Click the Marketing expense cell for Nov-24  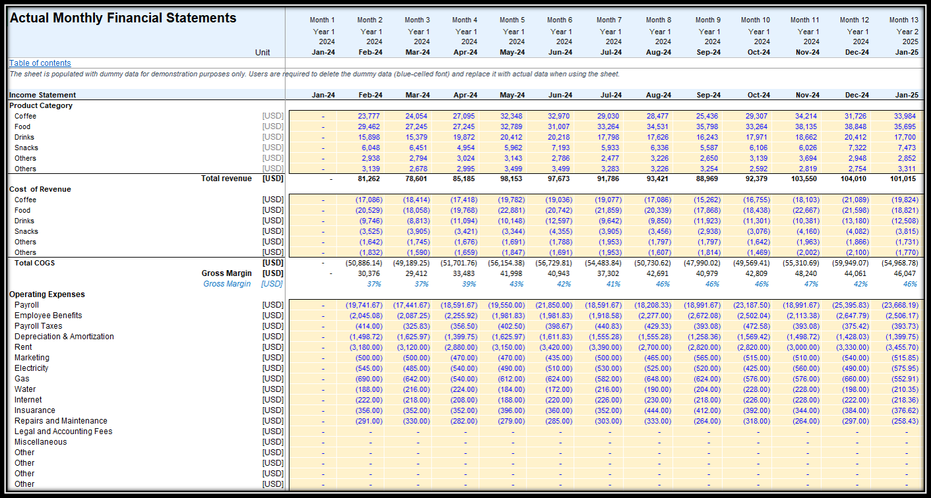pos(806,358)
